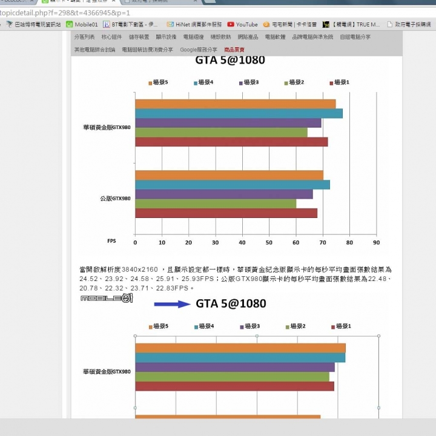This screenshot has width=436, height=436.
Task: Open the 自組電腦分享 category
Action: click(355, 37)
